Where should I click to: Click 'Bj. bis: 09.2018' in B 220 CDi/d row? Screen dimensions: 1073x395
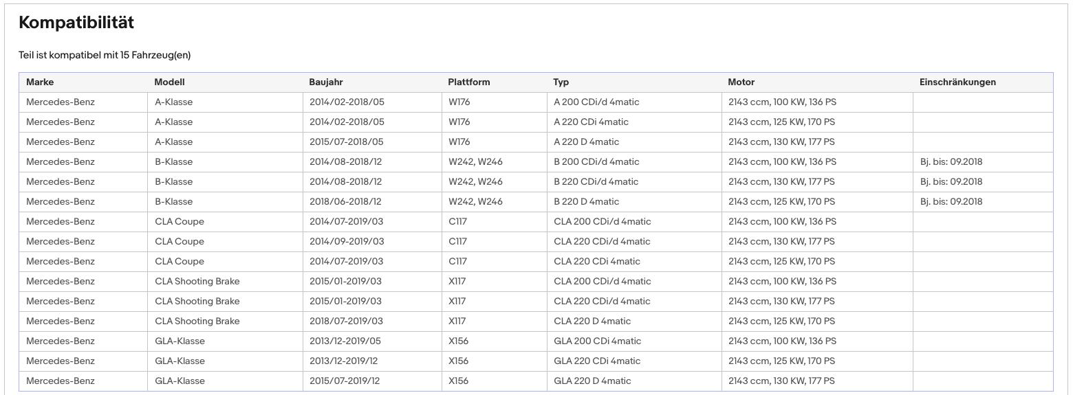pos(951,182)
